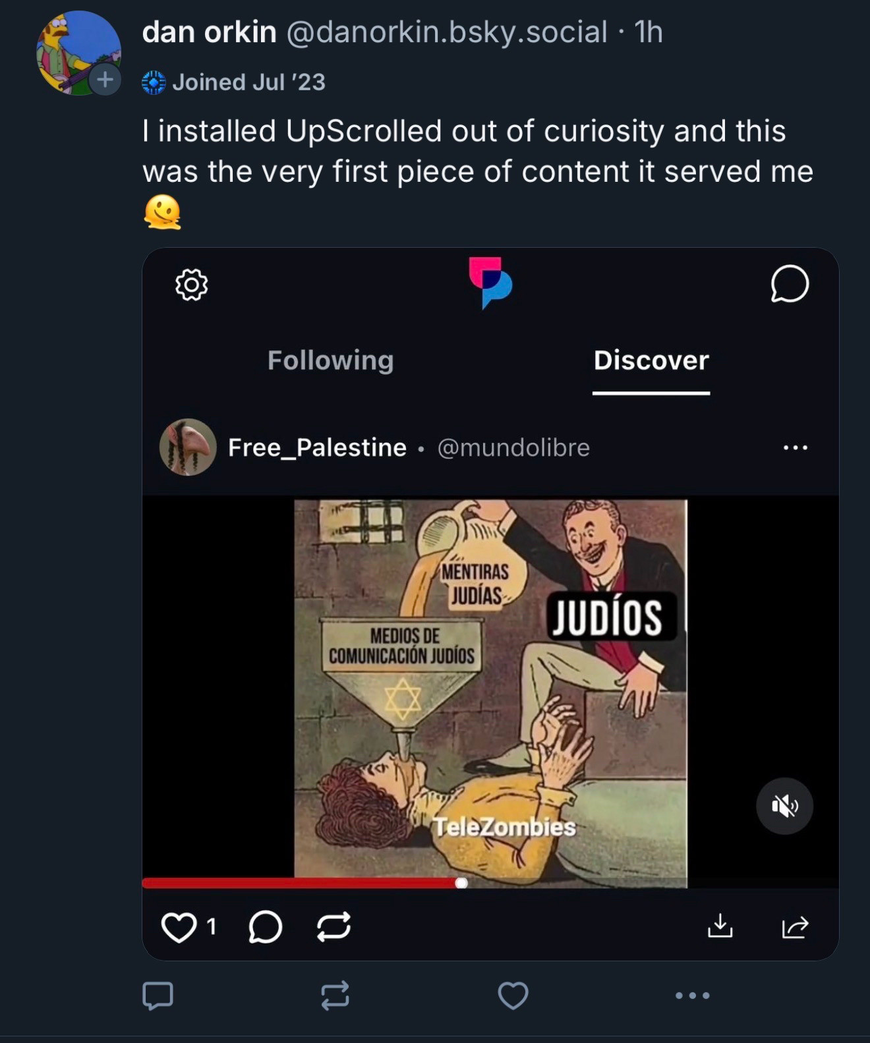Like the embedded post with heart icon
Viewport: 870px width, 1043px height.
(x=179, y=927)
